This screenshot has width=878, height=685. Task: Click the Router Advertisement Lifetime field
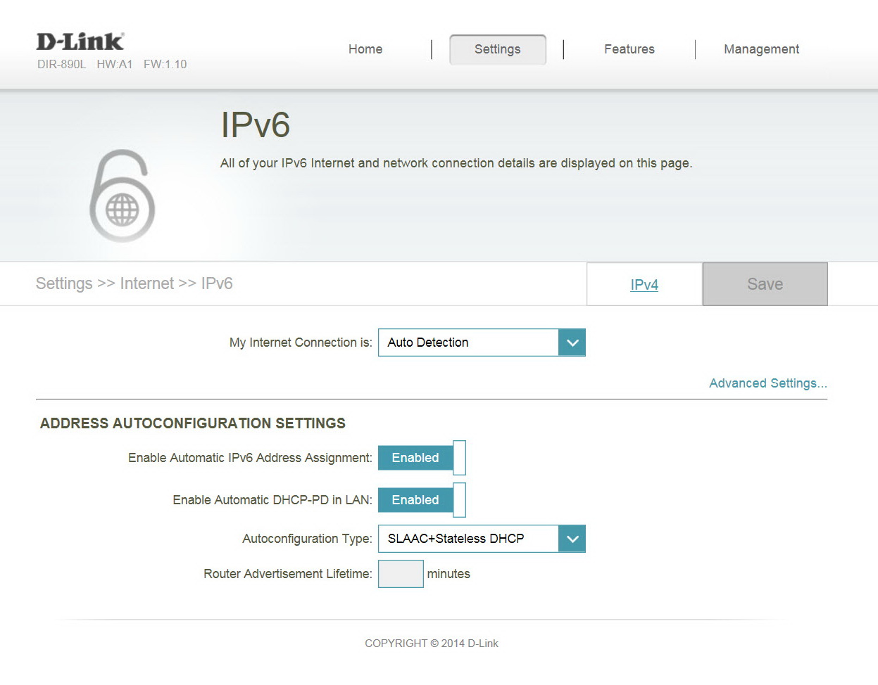click(x=401, y=574)
